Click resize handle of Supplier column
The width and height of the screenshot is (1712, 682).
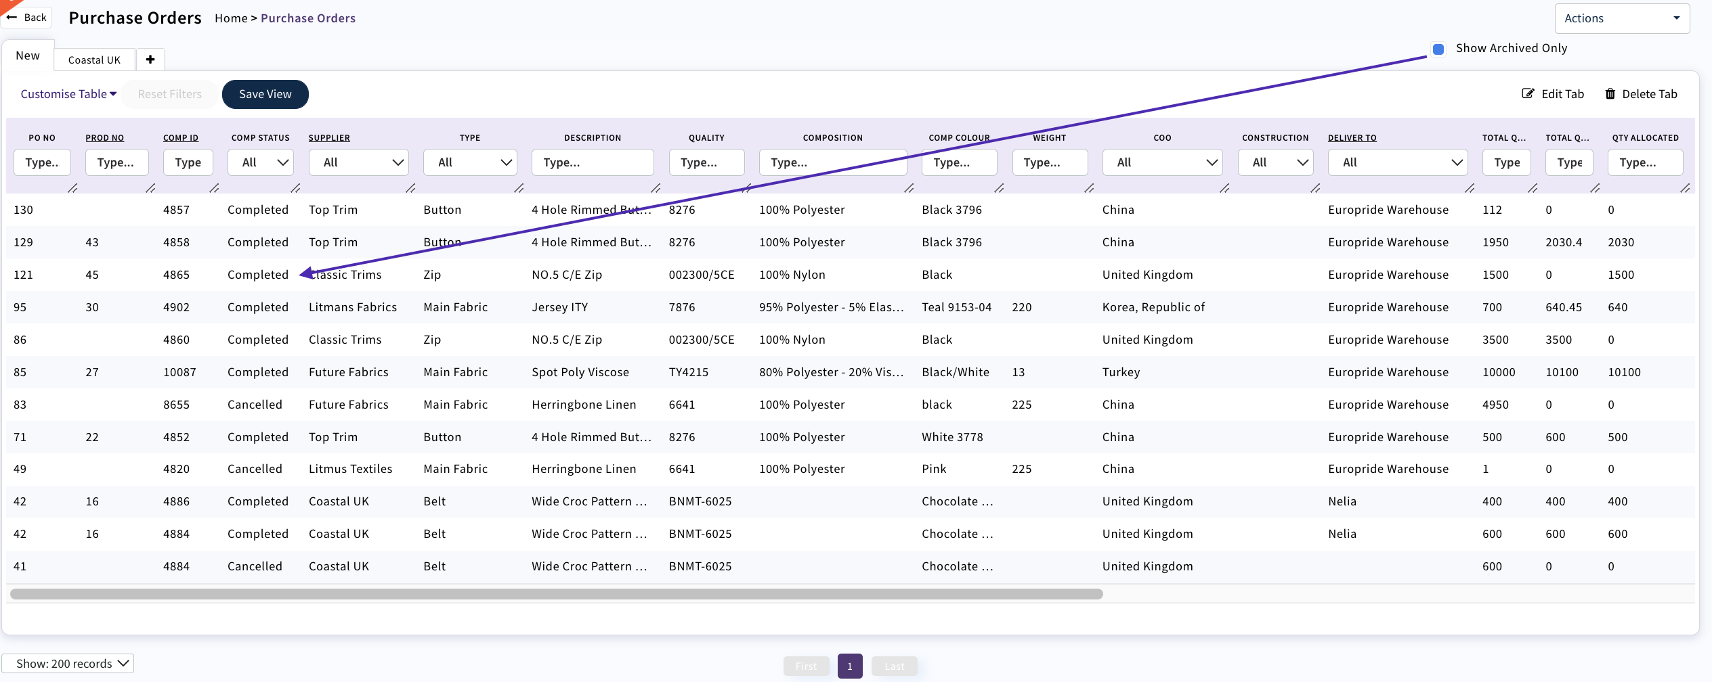click(410, 188)
